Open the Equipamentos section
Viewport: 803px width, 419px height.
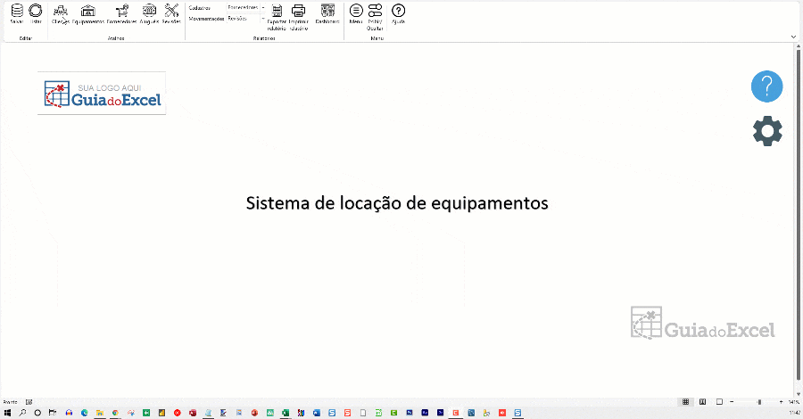point(88,13)
